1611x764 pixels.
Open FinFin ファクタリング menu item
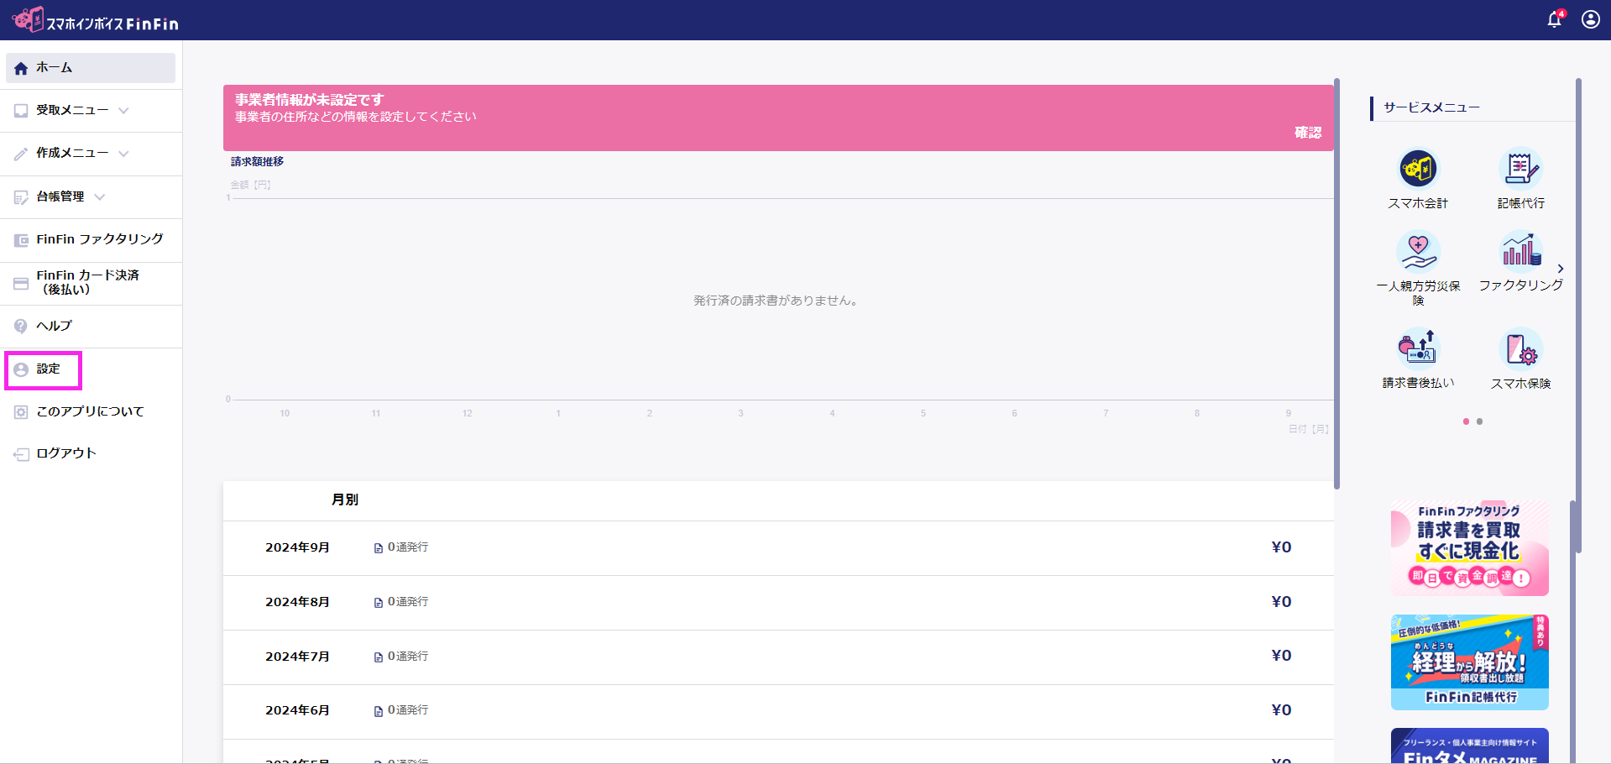coord(91,240)
